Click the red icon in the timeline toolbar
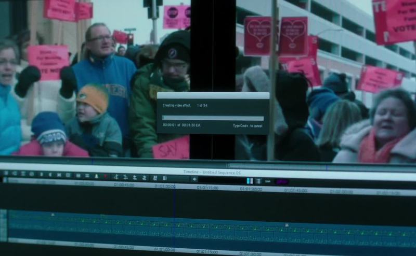 [x=105, y=176]
